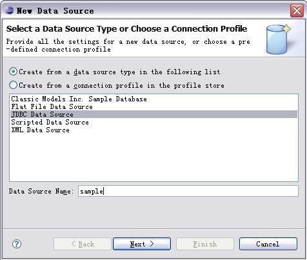Go to the previous page with Back
307x260 pixels.
[x=83, y=244]
